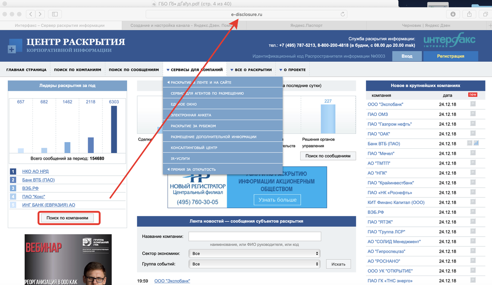Expand the Все о раскрытии menu
This screenshot has height=285, width=492.
point(251,70)
